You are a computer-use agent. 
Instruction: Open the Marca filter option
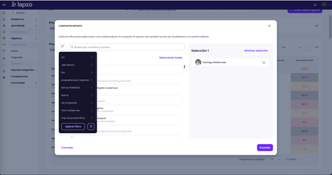tap(78, 95)
